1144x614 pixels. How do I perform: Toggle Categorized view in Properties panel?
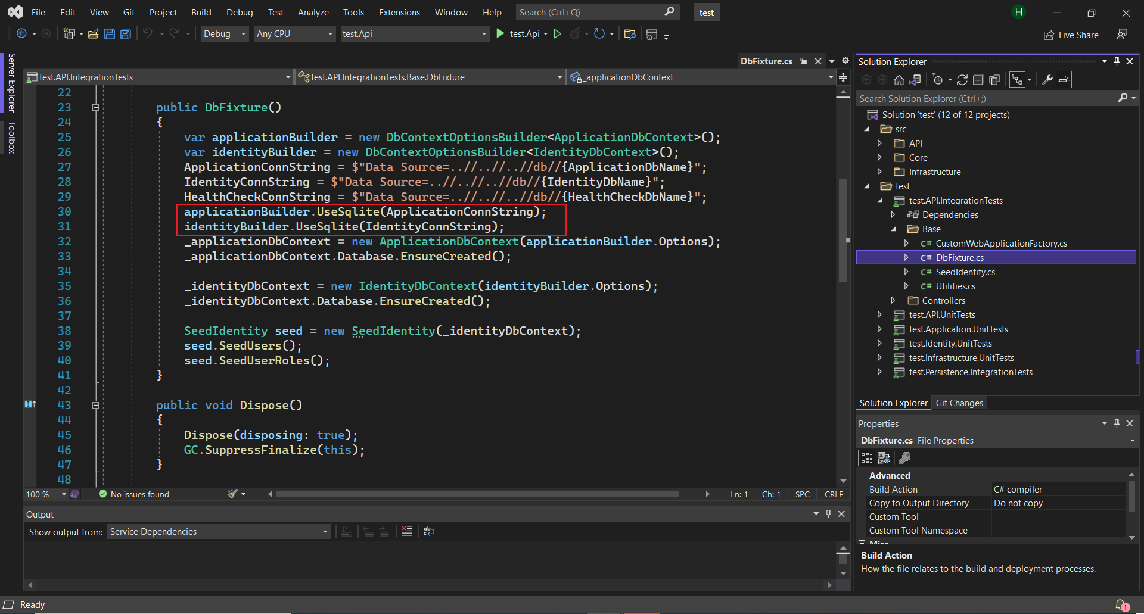coord(866,458)
